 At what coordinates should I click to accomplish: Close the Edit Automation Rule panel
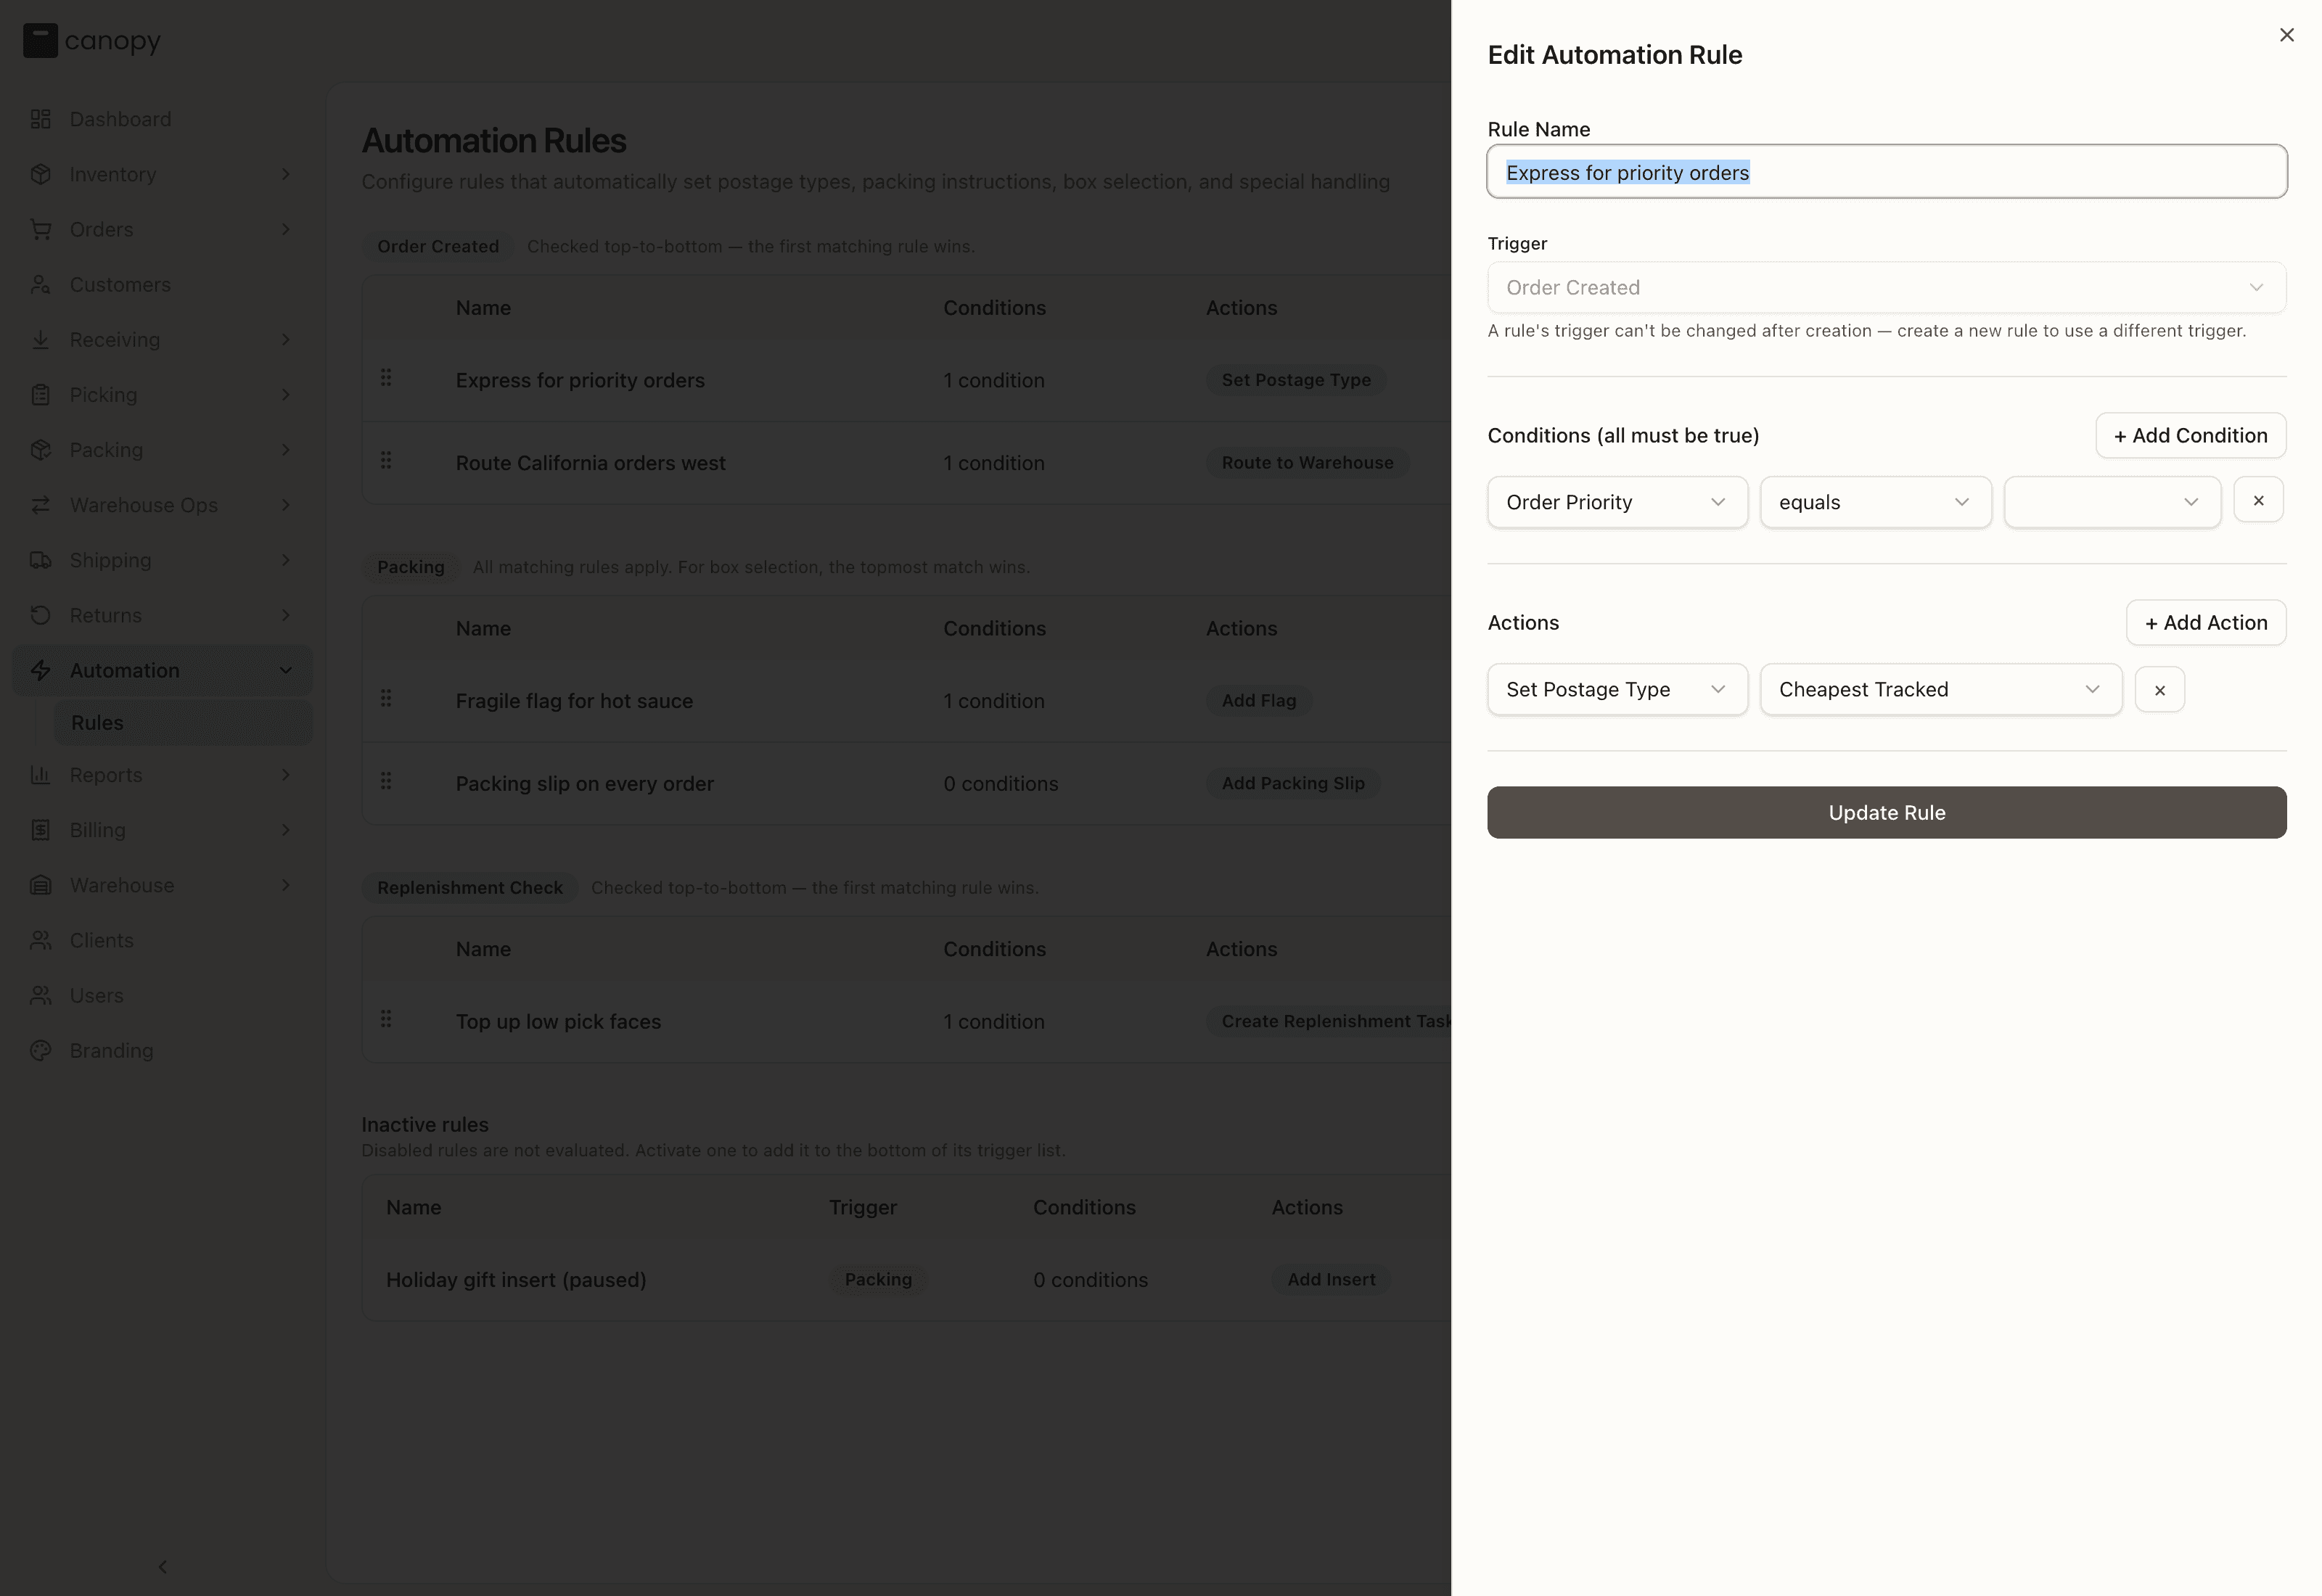pyautogui.click(x=2286, y=35)
